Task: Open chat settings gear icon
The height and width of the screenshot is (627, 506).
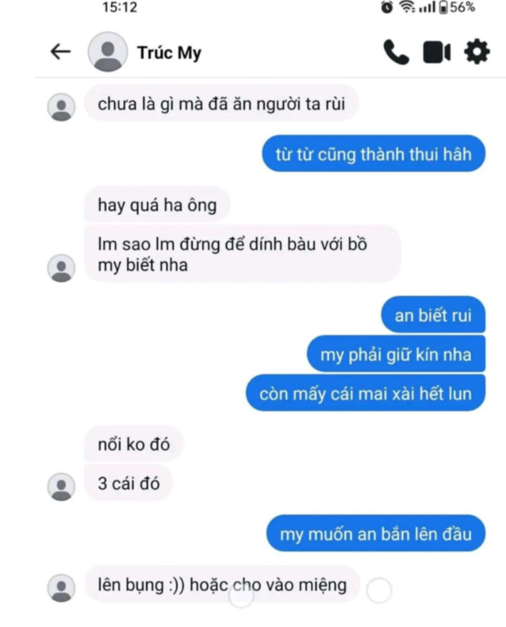Action: point(477,52)
